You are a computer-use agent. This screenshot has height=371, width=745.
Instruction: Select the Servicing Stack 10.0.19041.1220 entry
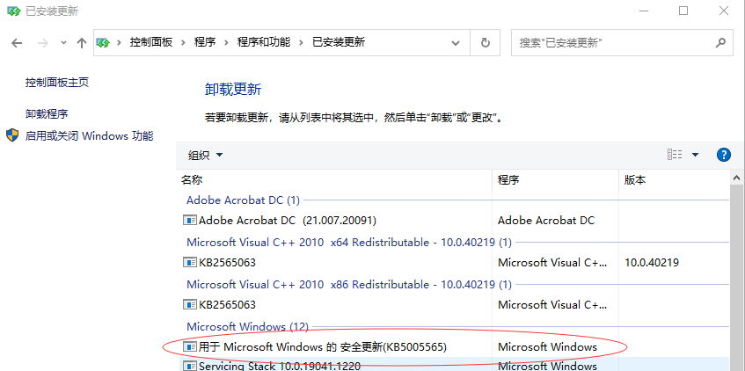click(278, 366)
